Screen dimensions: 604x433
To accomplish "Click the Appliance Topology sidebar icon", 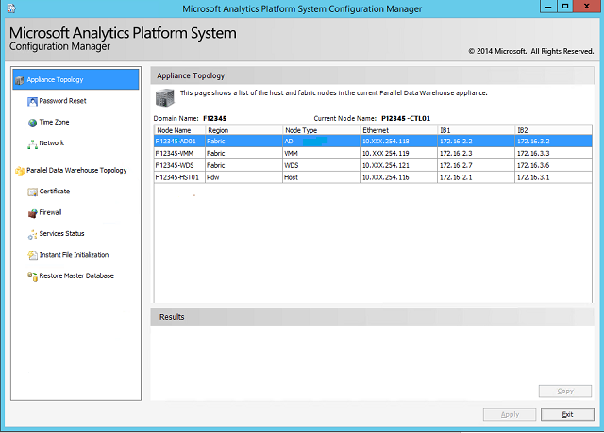I will tap(19, 80).
